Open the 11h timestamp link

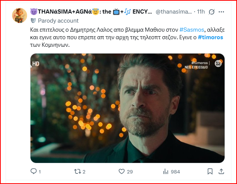point(201,12)
